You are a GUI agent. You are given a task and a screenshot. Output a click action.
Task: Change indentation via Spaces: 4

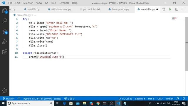[140, 99]
